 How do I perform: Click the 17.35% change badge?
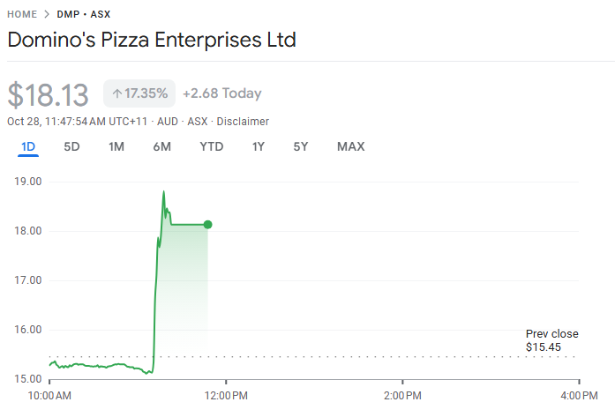pos(140,93)
